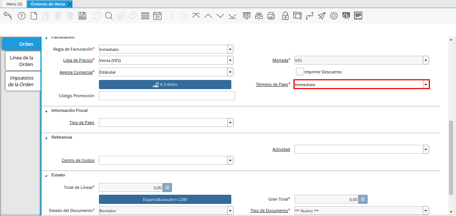Click the last toolbar receipt icon

[x=358, y=16]
